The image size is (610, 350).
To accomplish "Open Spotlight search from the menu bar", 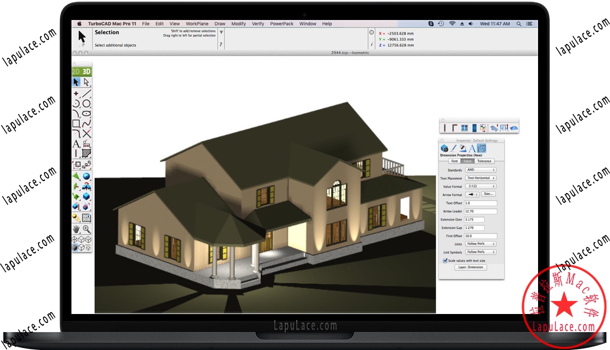I will pyautogui.click(x=519, y=23).
